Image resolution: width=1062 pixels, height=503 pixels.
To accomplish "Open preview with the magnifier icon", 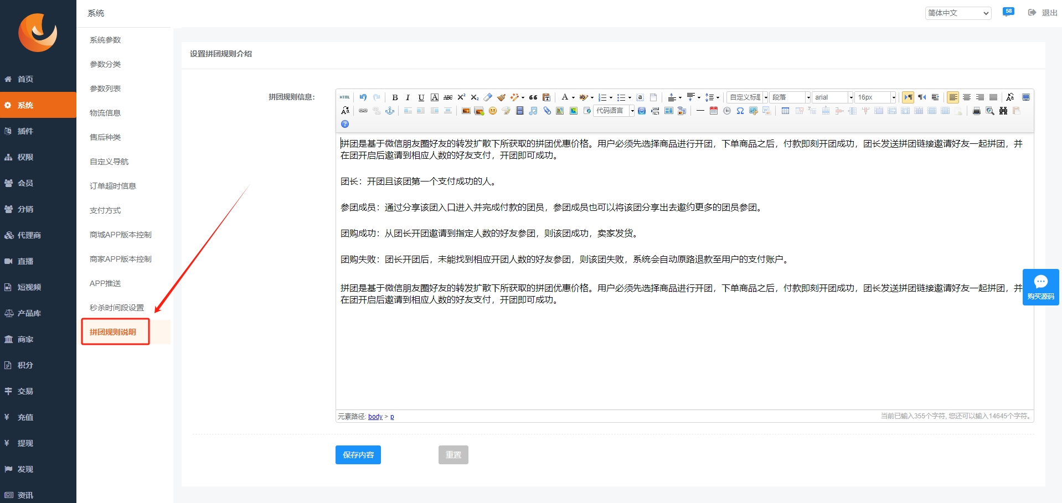I will (990, 111).
